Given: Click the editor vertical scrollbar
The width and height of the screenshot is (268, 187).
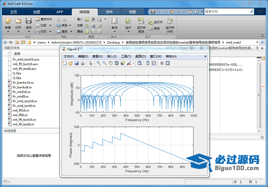Looking at the screenshot, I should (259, 96).
